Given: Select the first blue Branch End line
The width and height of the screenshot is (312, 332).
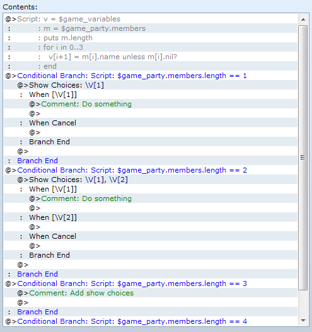Looking at the screenshot, I should click(151, 161).
